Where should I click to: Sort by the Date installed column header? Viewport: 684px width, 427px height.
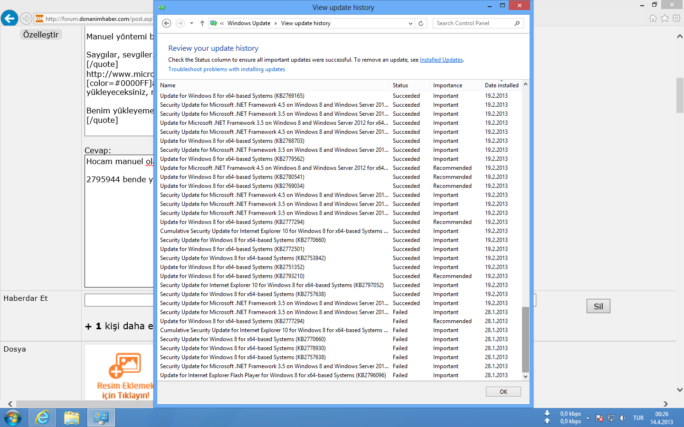pyautogui.click(x=502, y=85)
